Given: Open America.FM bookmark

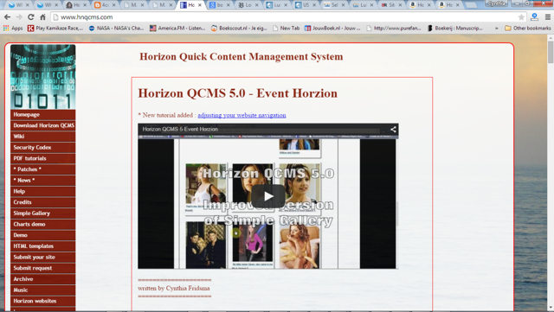Looking at the screenshot, I should pyautogui.click(x=177, y=28).
